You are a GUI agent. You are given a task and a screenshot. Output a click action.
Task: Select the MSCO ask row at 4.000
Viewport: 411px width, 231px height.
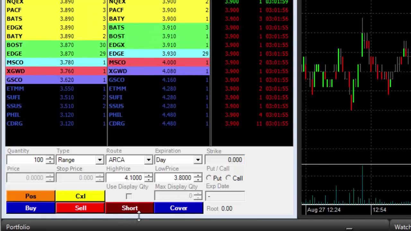pos(159,62)
